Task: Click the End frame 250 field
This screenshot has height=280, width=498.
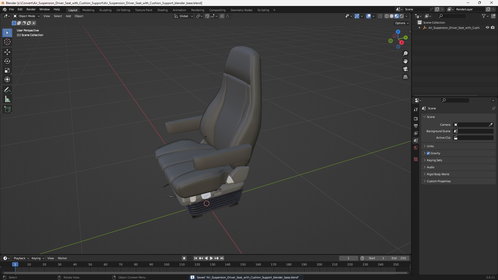Action: [399, 258]
